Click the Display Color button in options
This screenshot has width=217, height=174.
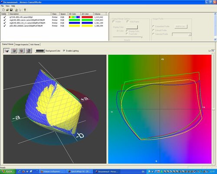(132, 27)
